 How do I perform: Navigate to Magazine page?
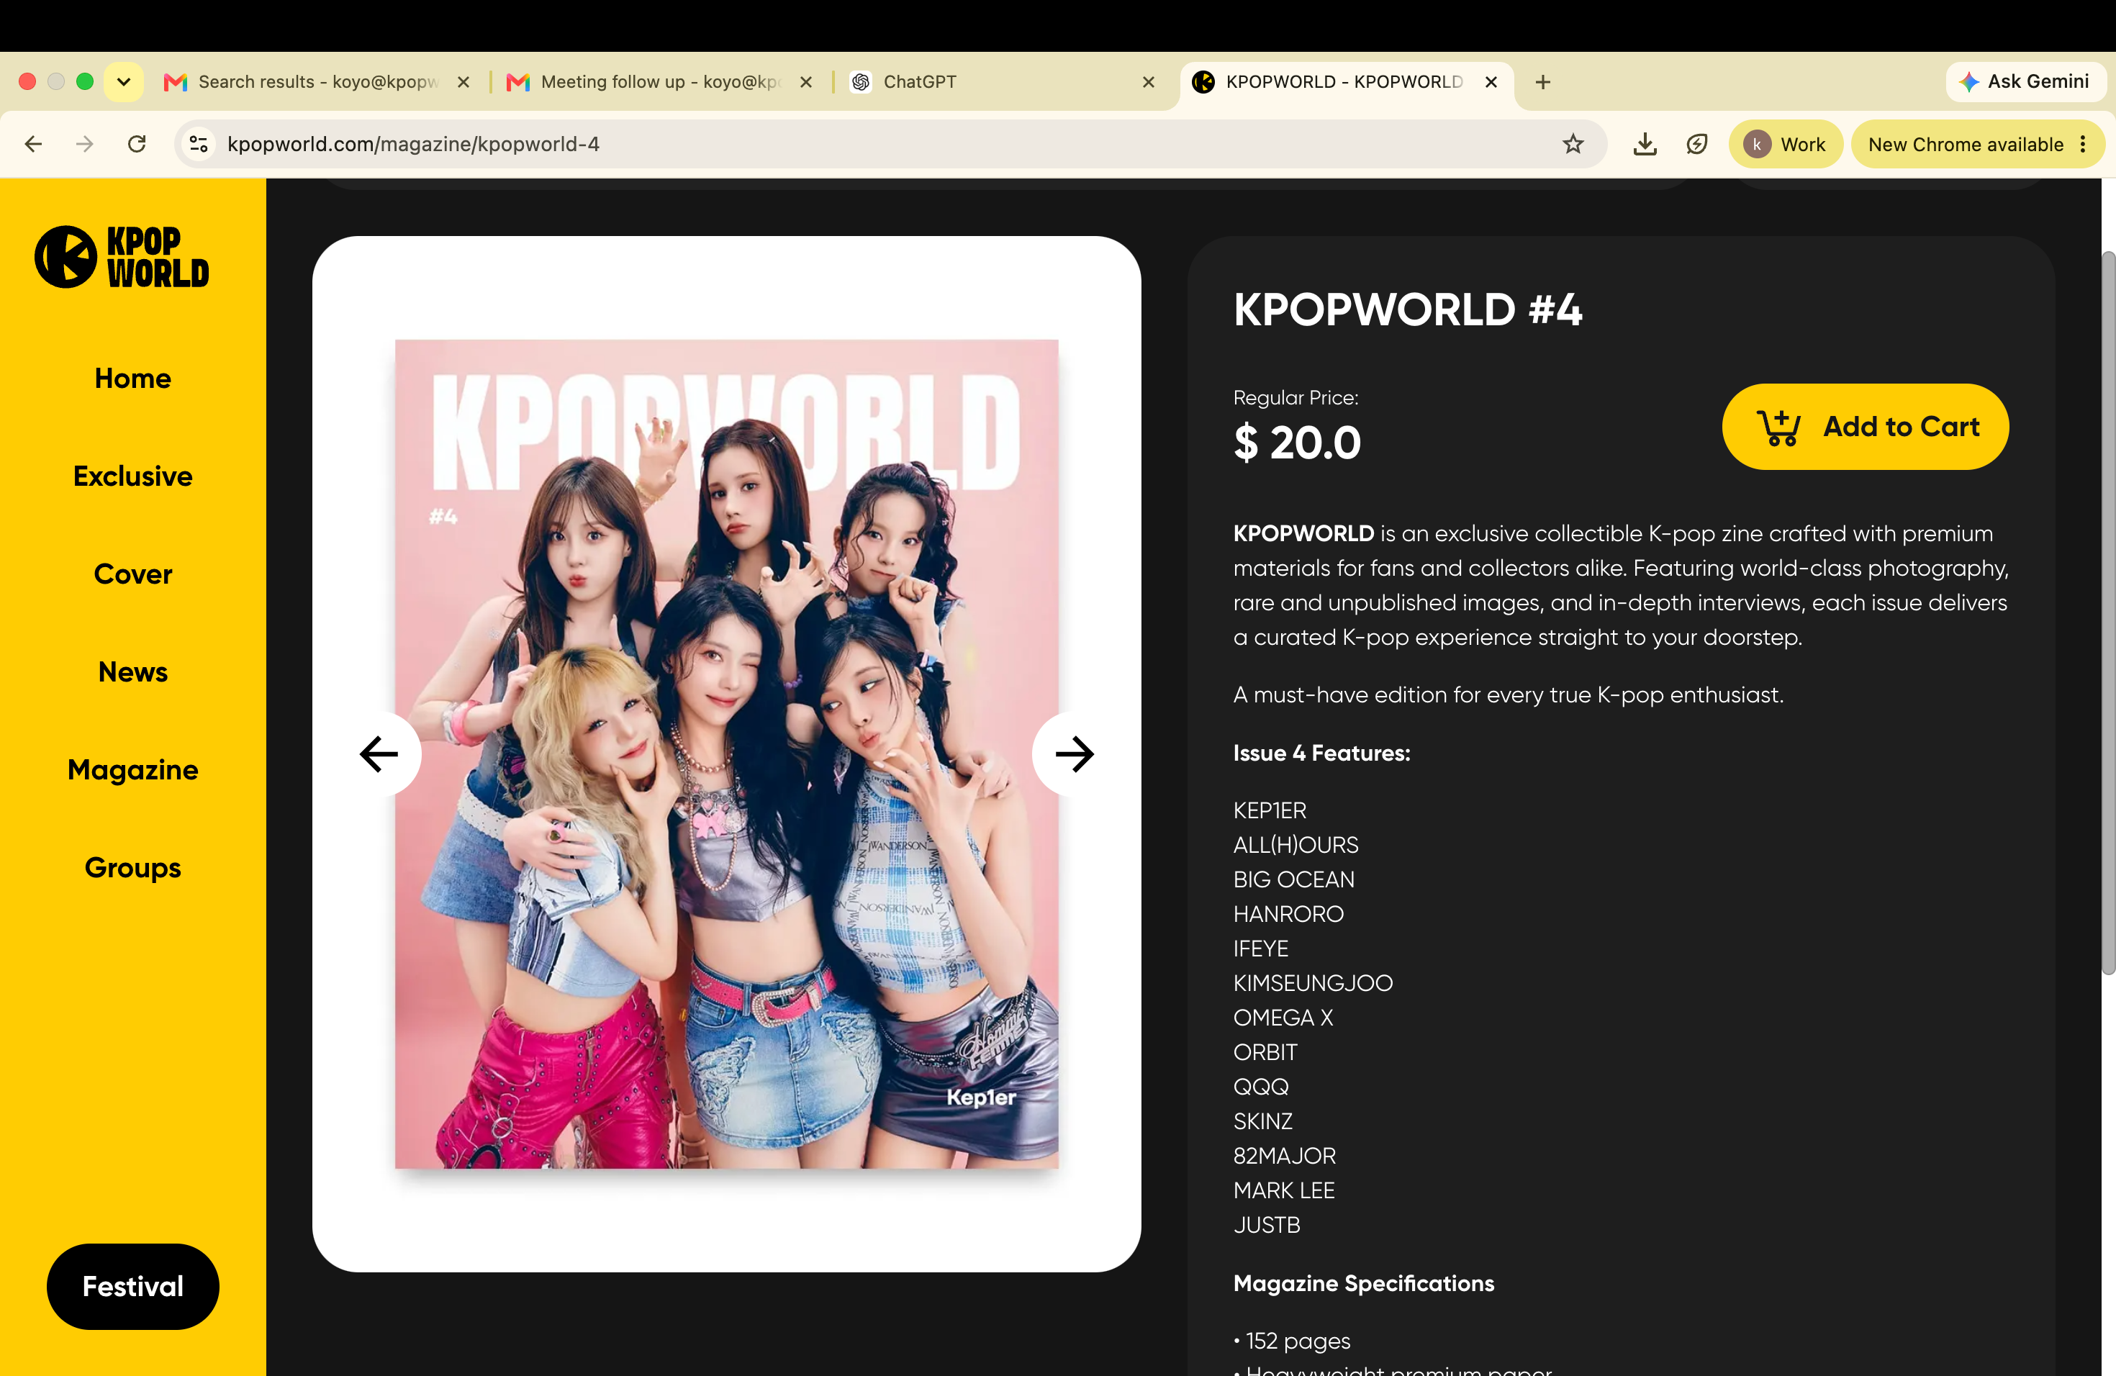pos(132,770)
